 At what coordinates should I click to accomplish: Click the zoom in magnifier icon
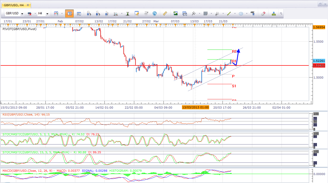tap(89, 13)
